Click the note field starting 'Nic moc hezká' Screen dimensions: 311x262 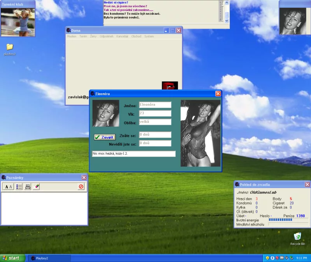click(x=134, y=154)
